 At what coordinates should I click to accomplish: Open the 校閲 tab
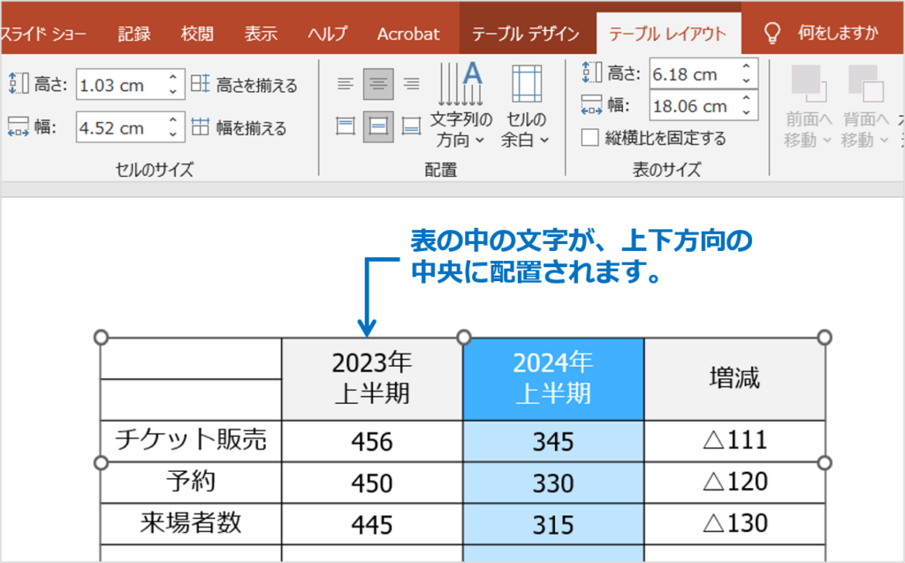pyautogui.click(x=197, y=34)
